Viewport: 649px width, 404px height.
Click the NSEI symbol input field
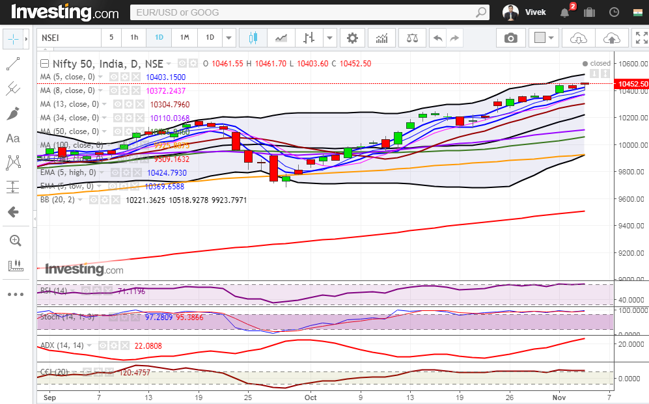(x=69, y=38)
